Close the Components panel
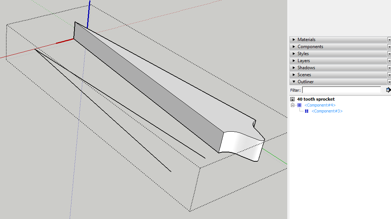 pyautogui.click(x=389, y=47)
